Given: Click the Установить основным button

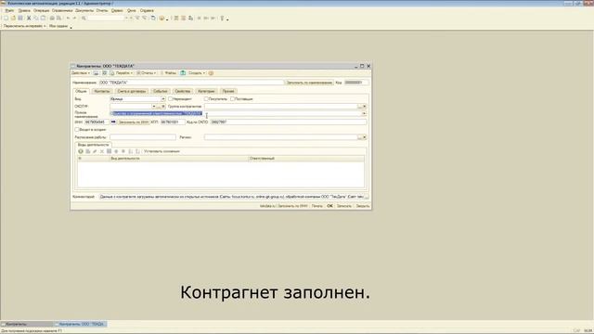Looking at the screenshot, I should tap(161, 151).
